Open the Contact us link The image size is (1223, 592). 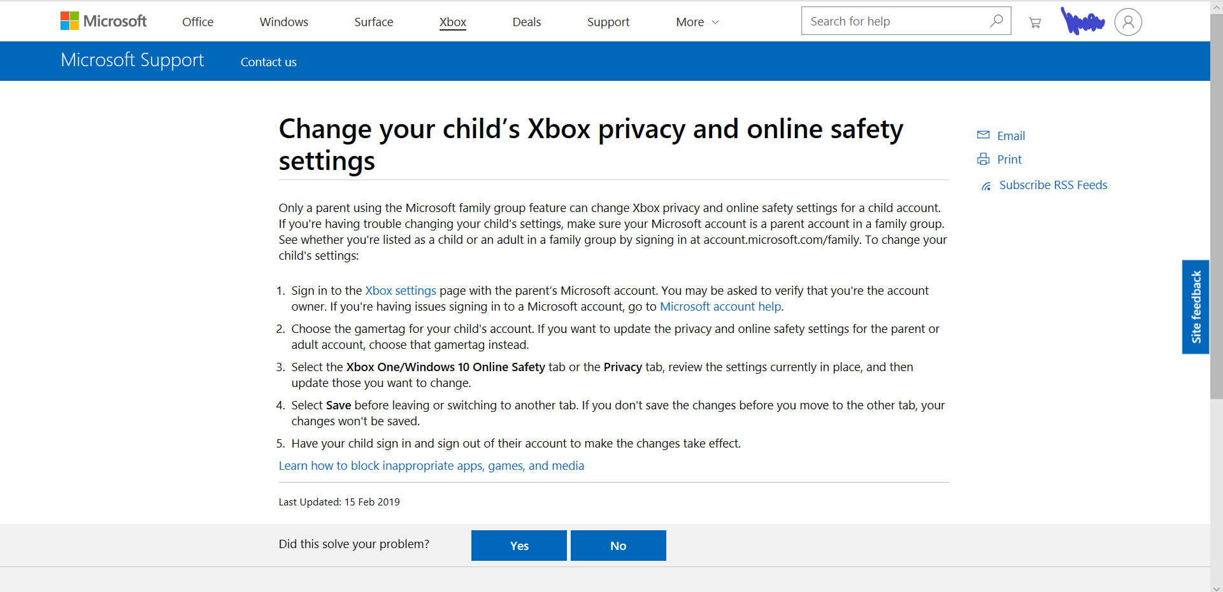tap(268, 62)
